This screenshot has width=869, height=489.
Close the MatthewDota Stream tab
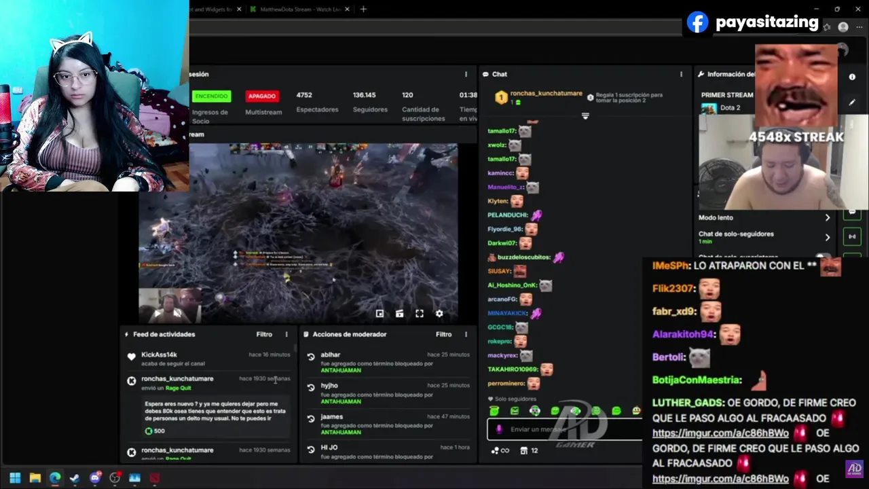(x=348, y=10)
